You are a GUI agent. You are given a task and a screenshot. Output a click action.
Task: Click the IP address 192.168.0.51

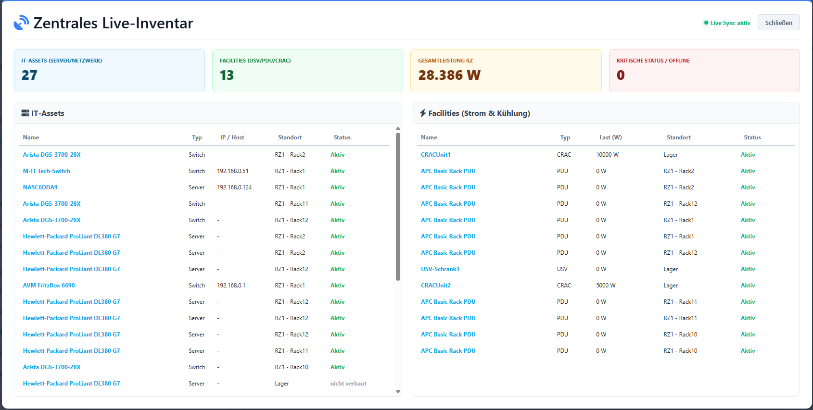(x=233, y=171)
